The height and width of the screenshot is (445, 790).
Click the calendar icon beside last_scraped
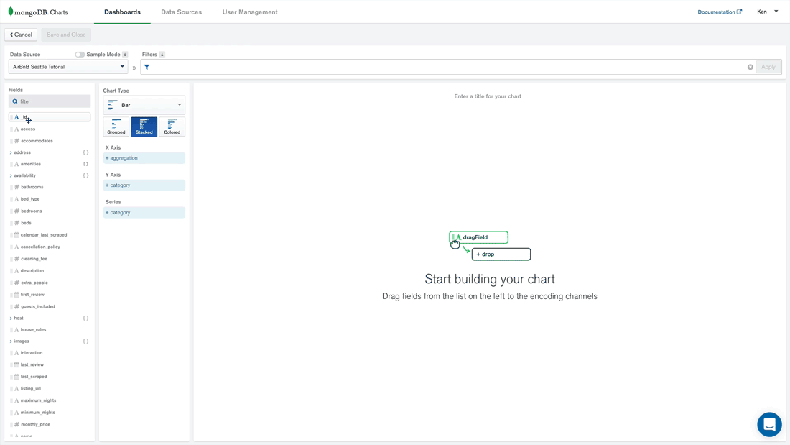coord(17,377)
